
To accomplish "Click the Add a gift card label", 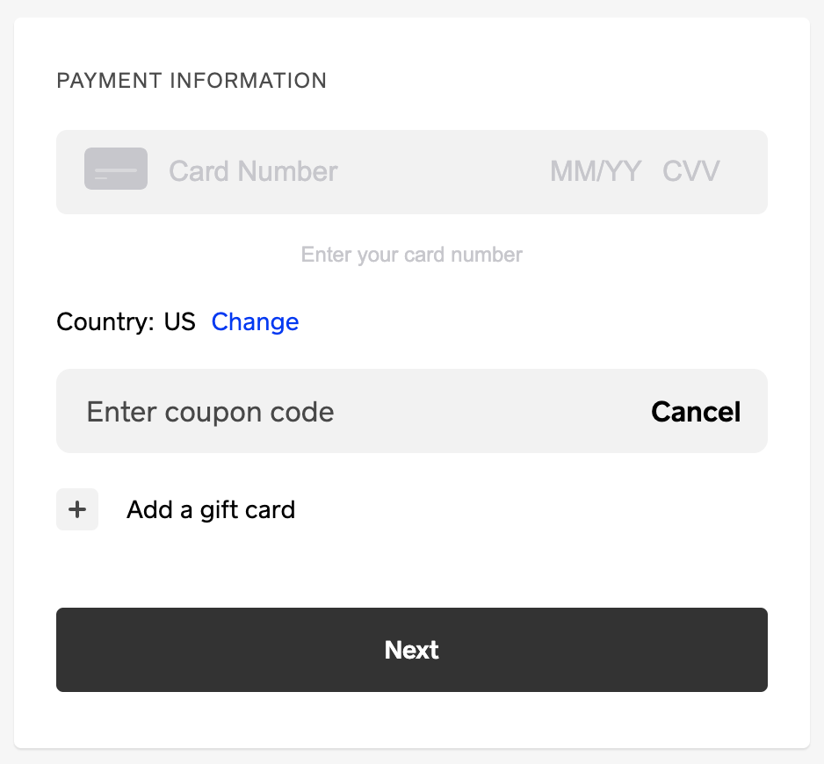I will pyautogui.click(x=211, y=509).
